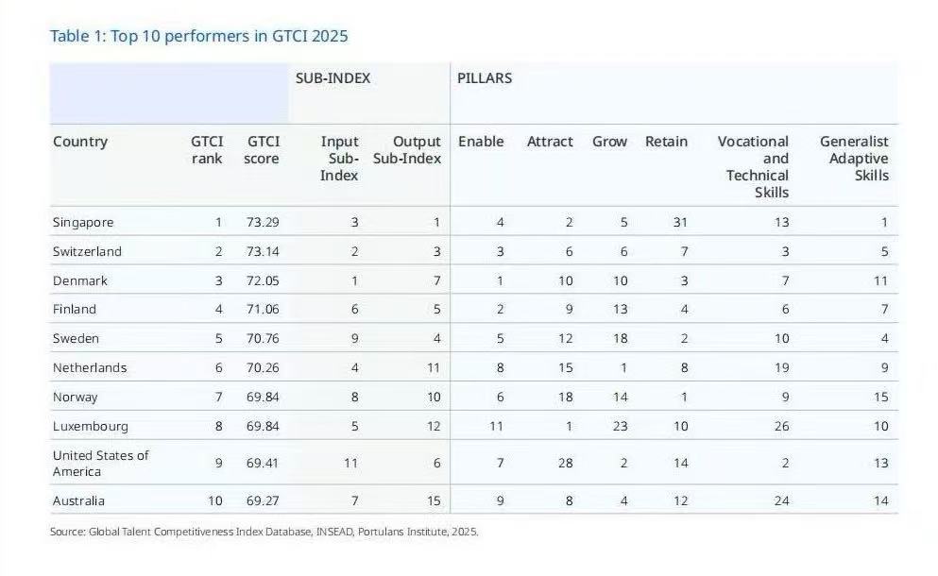
Task: Click the Retain pillar column header
Action: tap(666, 142)
